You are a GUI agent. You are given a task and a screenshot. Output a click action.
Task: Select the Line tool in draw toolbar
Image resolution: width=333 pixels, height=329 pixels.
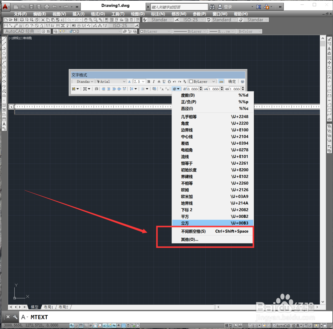pyautogui.click(x=4, y=39)
